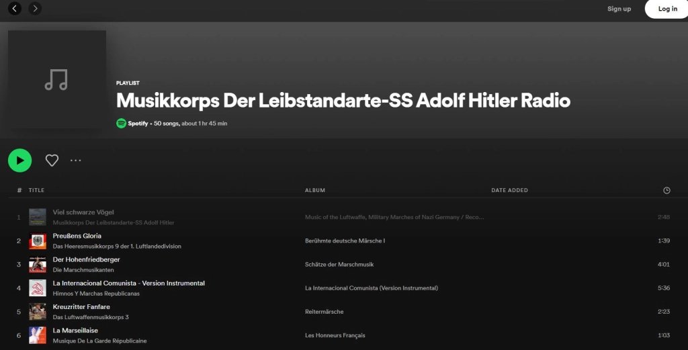
Task: Click the playlist cover music note placeholder
Action: (x=56, y=79)
